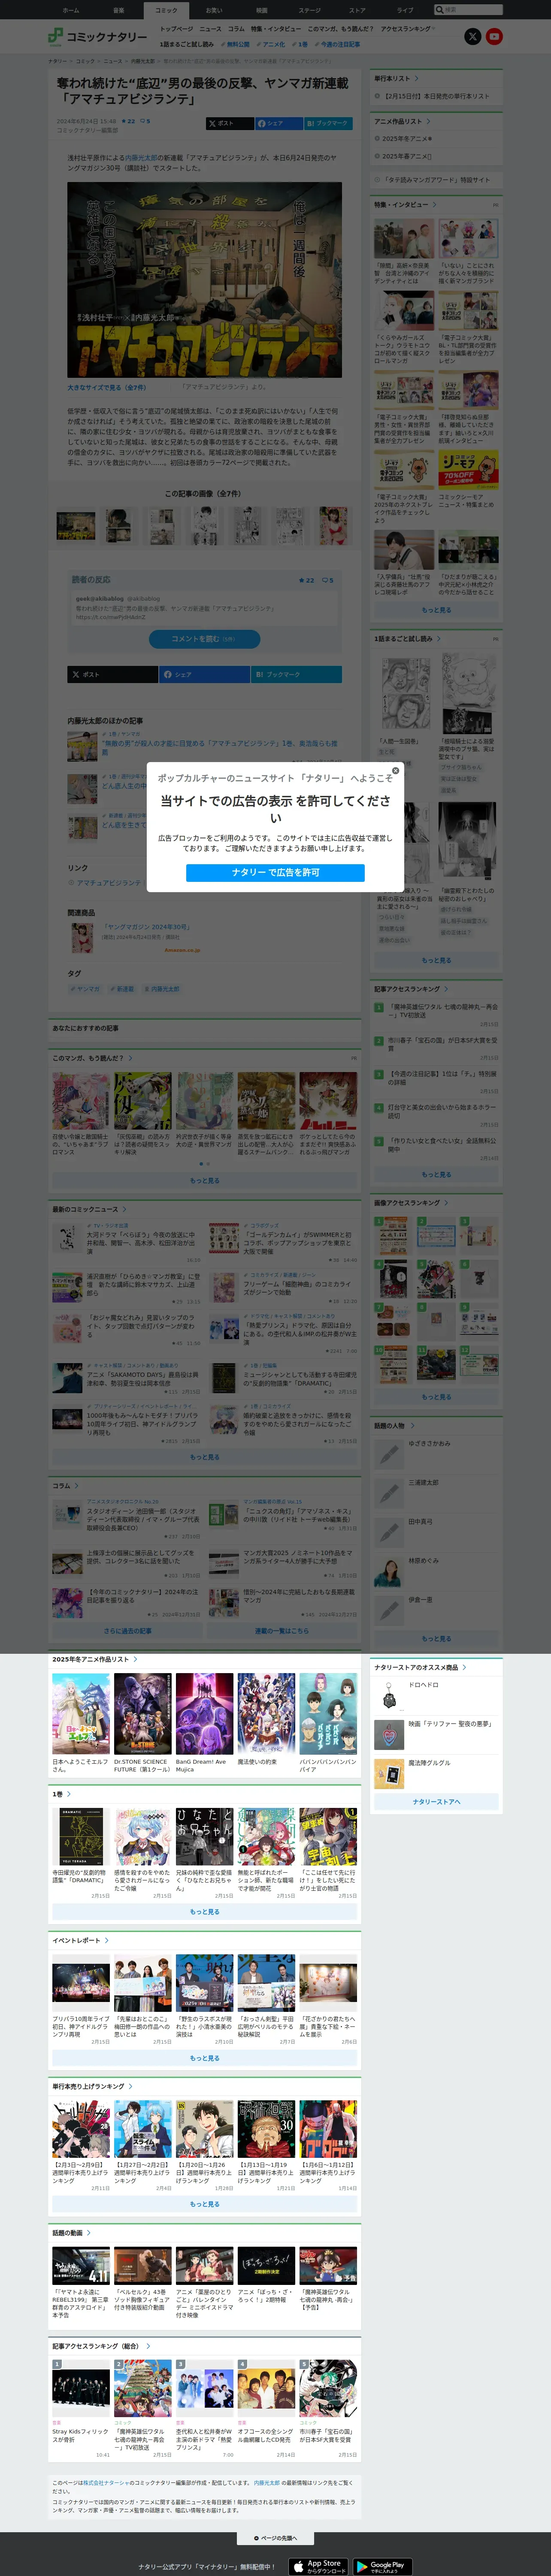The height and width of the screenshot is (2576, 551).
Task: Expand 記事アクセスランキング(総合) header
Action: pos(101,2346)
